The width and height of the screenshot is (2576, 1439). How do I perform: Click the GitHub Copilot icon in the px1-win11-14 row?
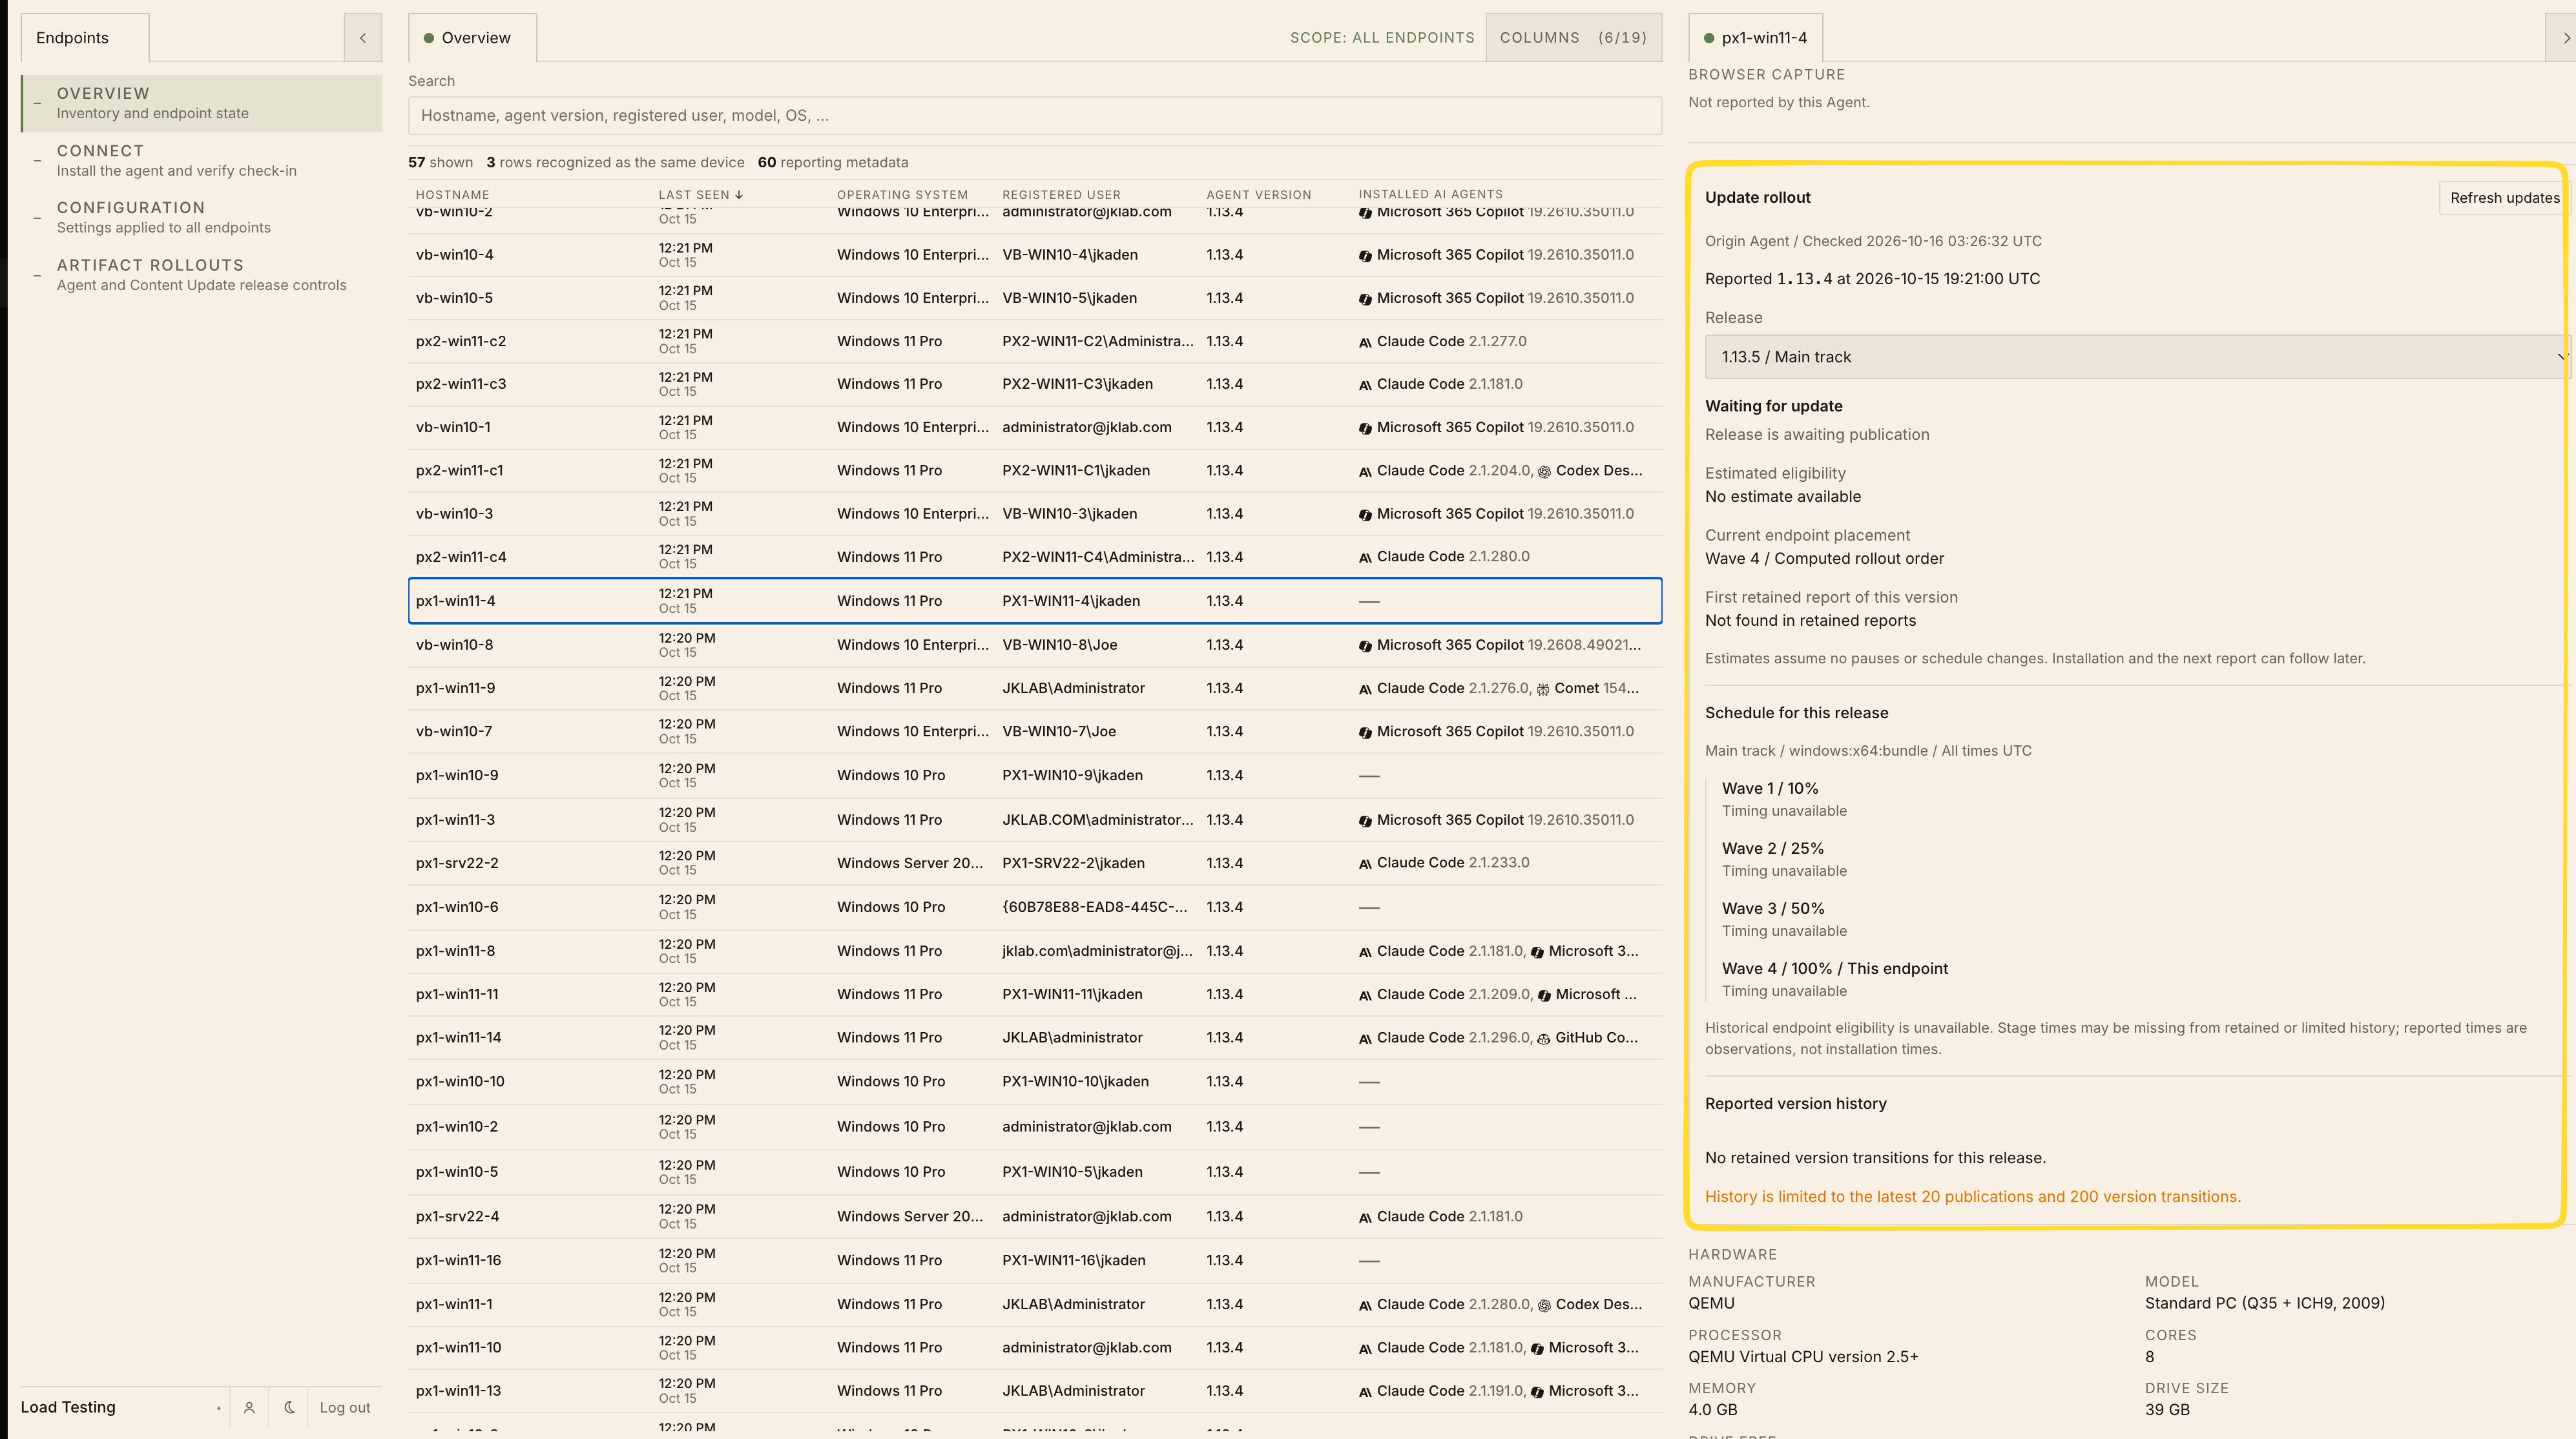coord(1544,1039)
